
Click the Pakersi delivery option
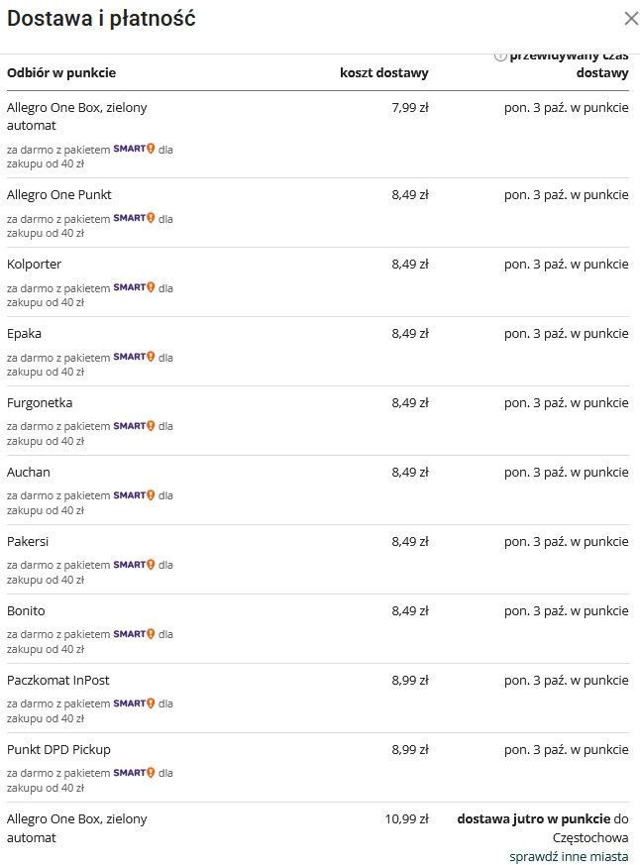(x=28, y=542)
